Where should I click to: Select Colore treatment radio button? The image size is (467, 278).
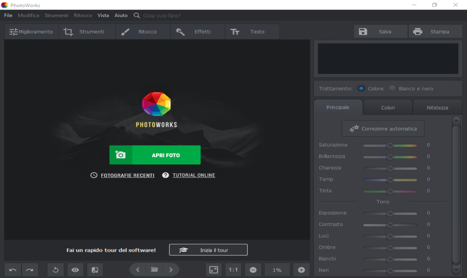[361, 88]
